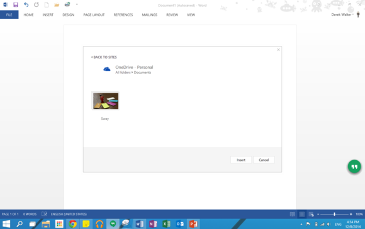Click the Action Center flag icon
This screenshot has width=365, height=229.
pyautogui.click(x=308, y=224)
